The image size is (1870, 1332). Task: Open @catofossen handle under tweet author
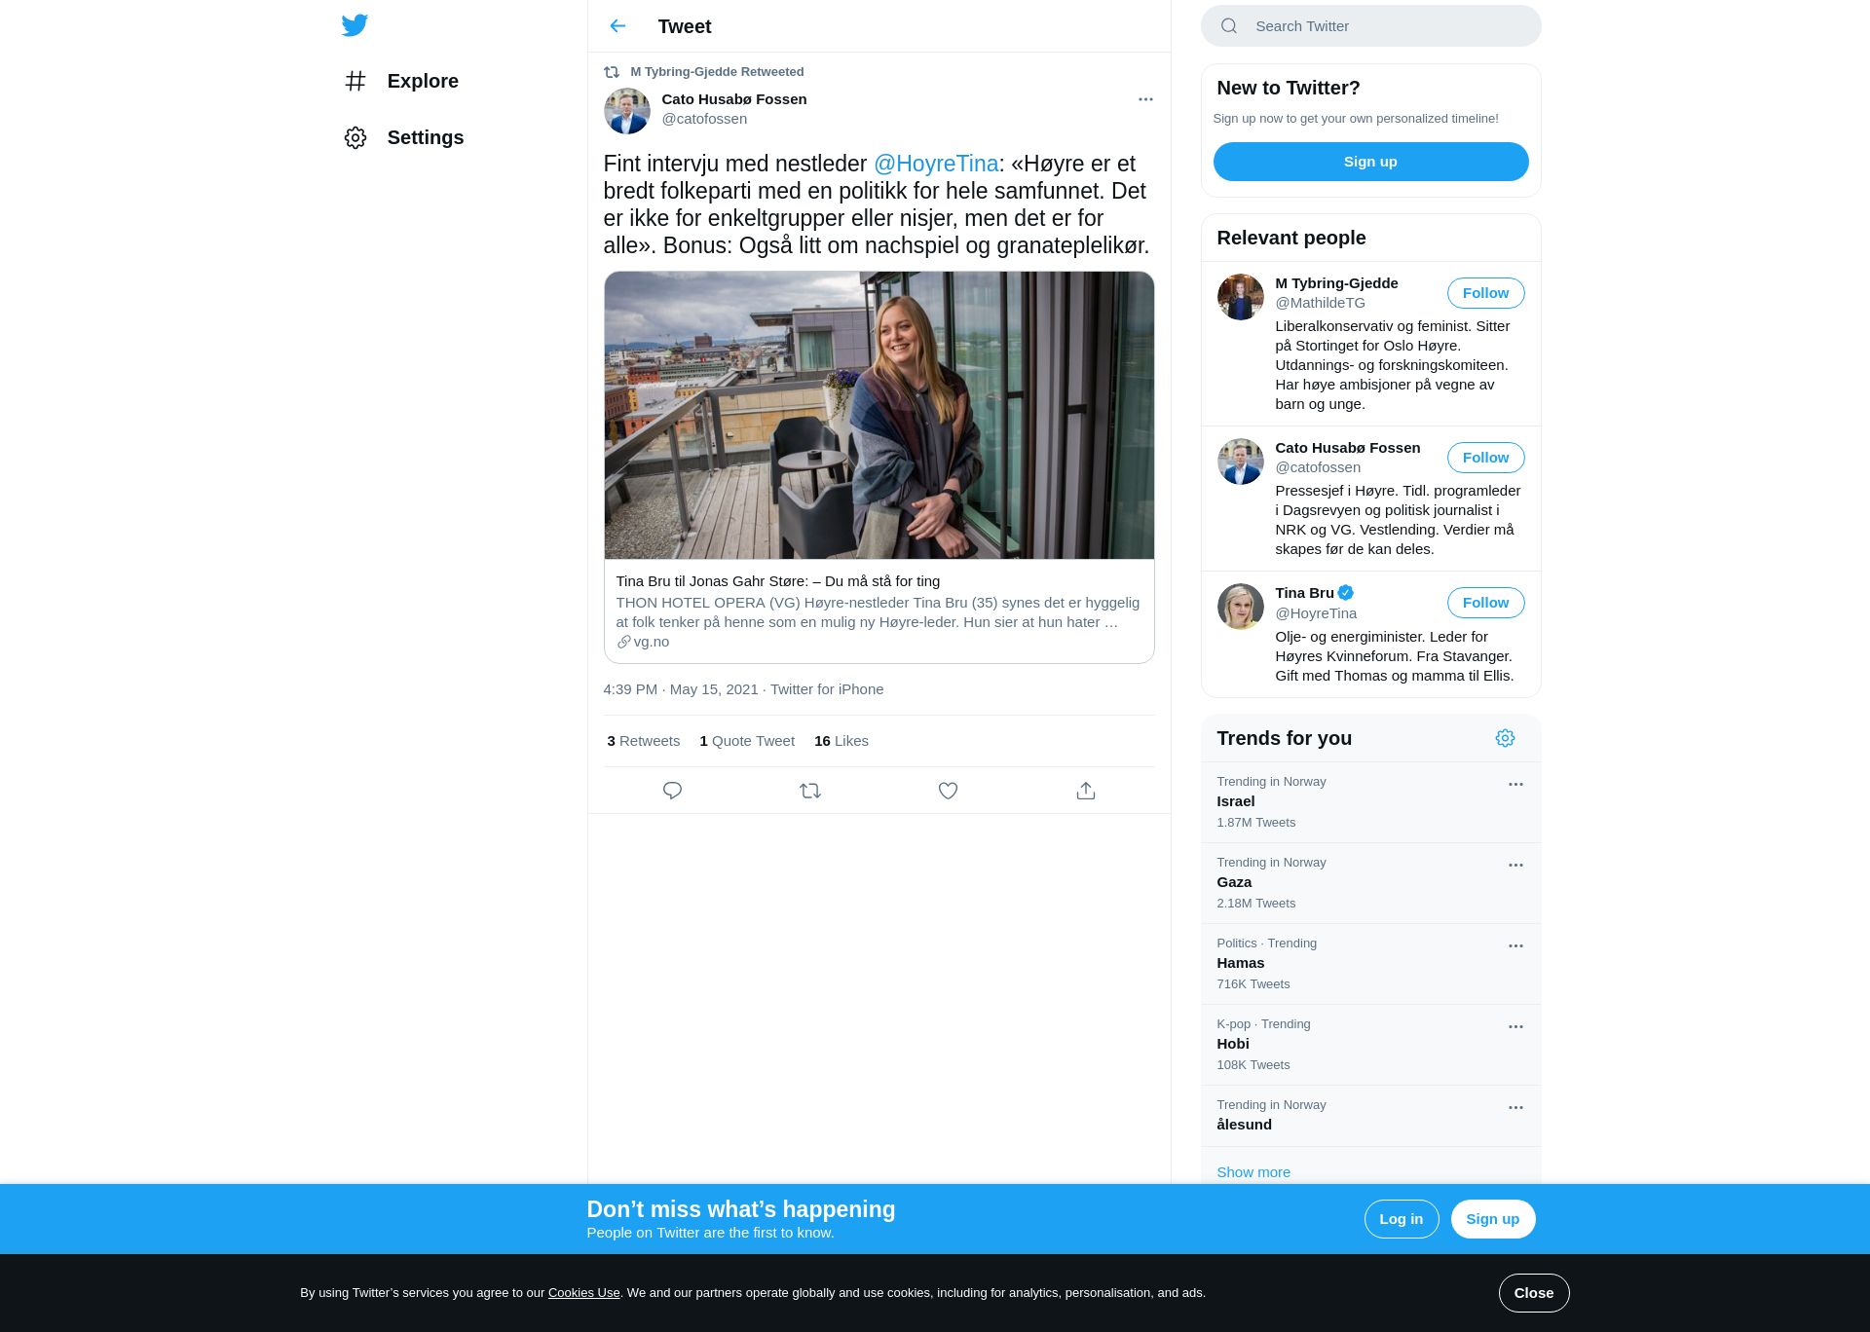pos(704,119)
